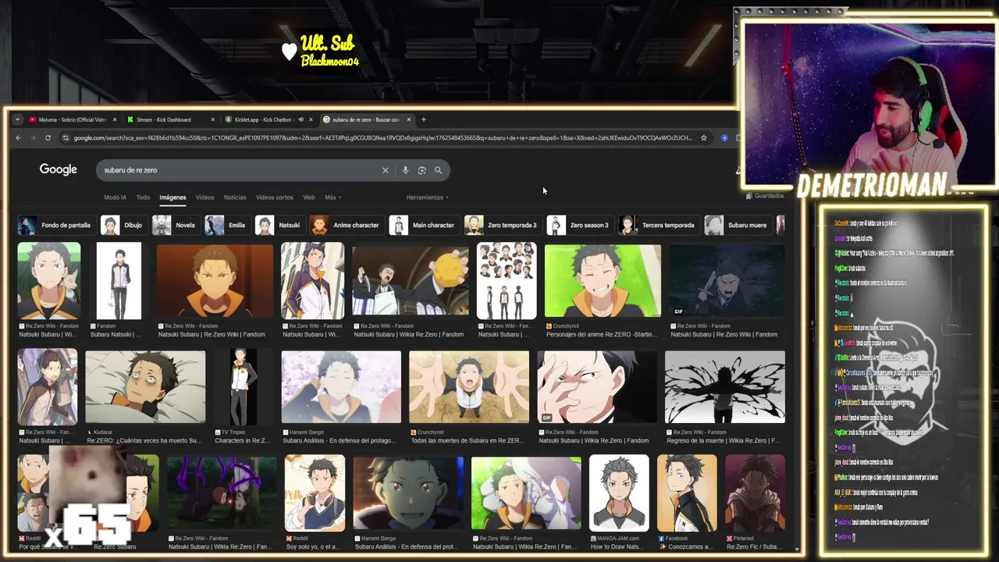The height and width of the screenshot is (562, 999).
Task: Close the Stream - Kick Dashboard tab
Action: point(212,119)
